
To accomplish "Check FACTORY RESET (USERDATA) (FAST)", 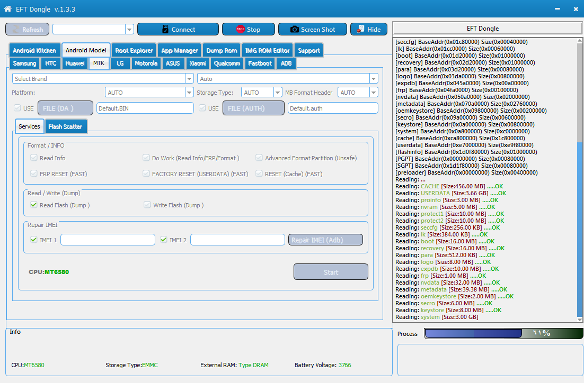I will [146, 174].
